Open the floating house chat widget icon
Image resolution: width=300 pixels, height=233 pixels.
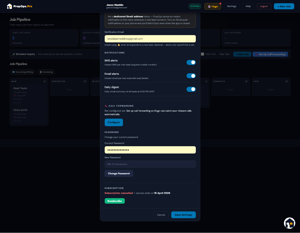pyautogui.click(x=289, y=223)
